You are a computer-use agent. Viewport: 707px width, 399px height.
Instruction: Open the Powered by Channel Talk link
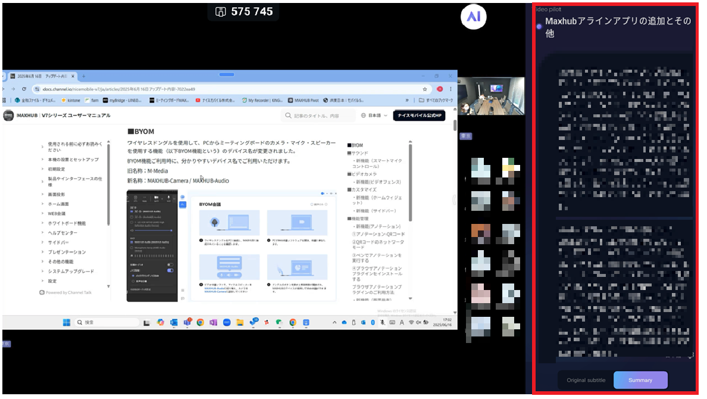click(x=65, y=292)
